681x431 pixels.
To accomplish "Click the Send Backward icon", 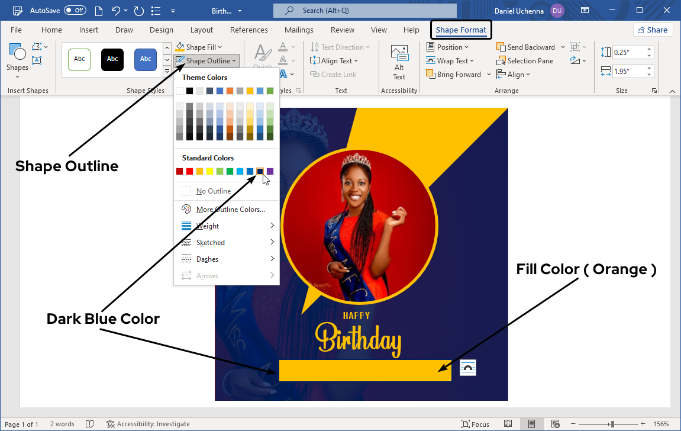I will [x=501, y=47].
